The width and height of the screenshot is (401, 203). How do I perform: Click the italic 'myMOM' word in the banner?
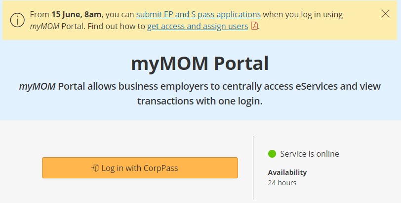click(x=44, y=26)
